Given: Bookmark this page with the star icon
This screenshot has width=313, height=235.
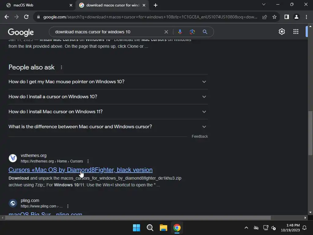Looking at the screenshot, I should 274,17.
